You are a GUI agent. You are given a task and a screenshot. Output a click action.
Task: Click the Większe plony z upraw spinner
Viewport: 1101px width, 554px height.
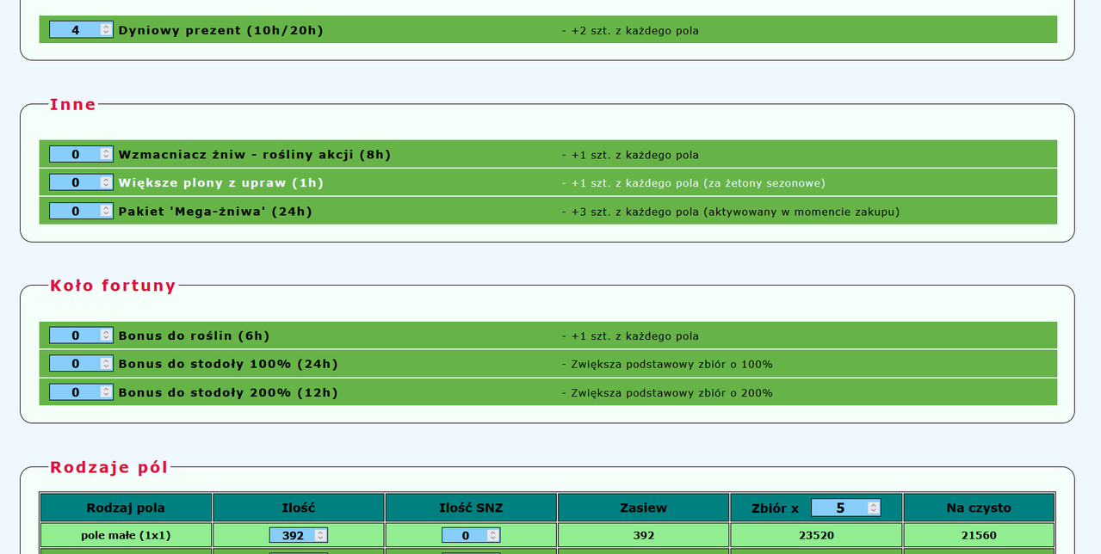(x=106, y=182)
